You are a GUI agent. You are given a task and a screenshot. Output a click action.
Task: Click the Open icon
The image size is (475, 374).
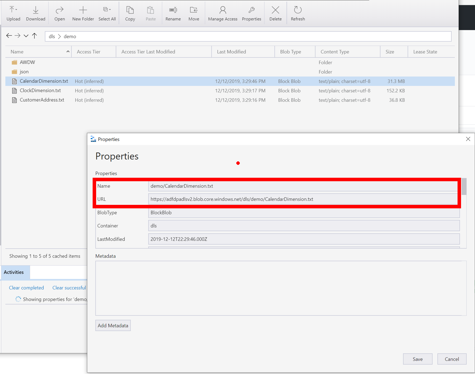click(x=59, y=9)
